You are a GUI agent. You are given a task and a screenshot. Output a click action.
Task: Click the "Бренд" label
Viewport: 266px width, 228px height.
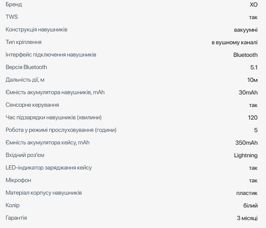[x=14, y=5]
